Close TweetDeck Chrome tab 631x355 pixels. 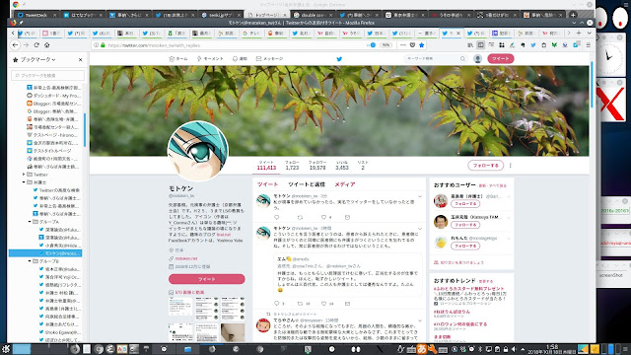(55, 15)
